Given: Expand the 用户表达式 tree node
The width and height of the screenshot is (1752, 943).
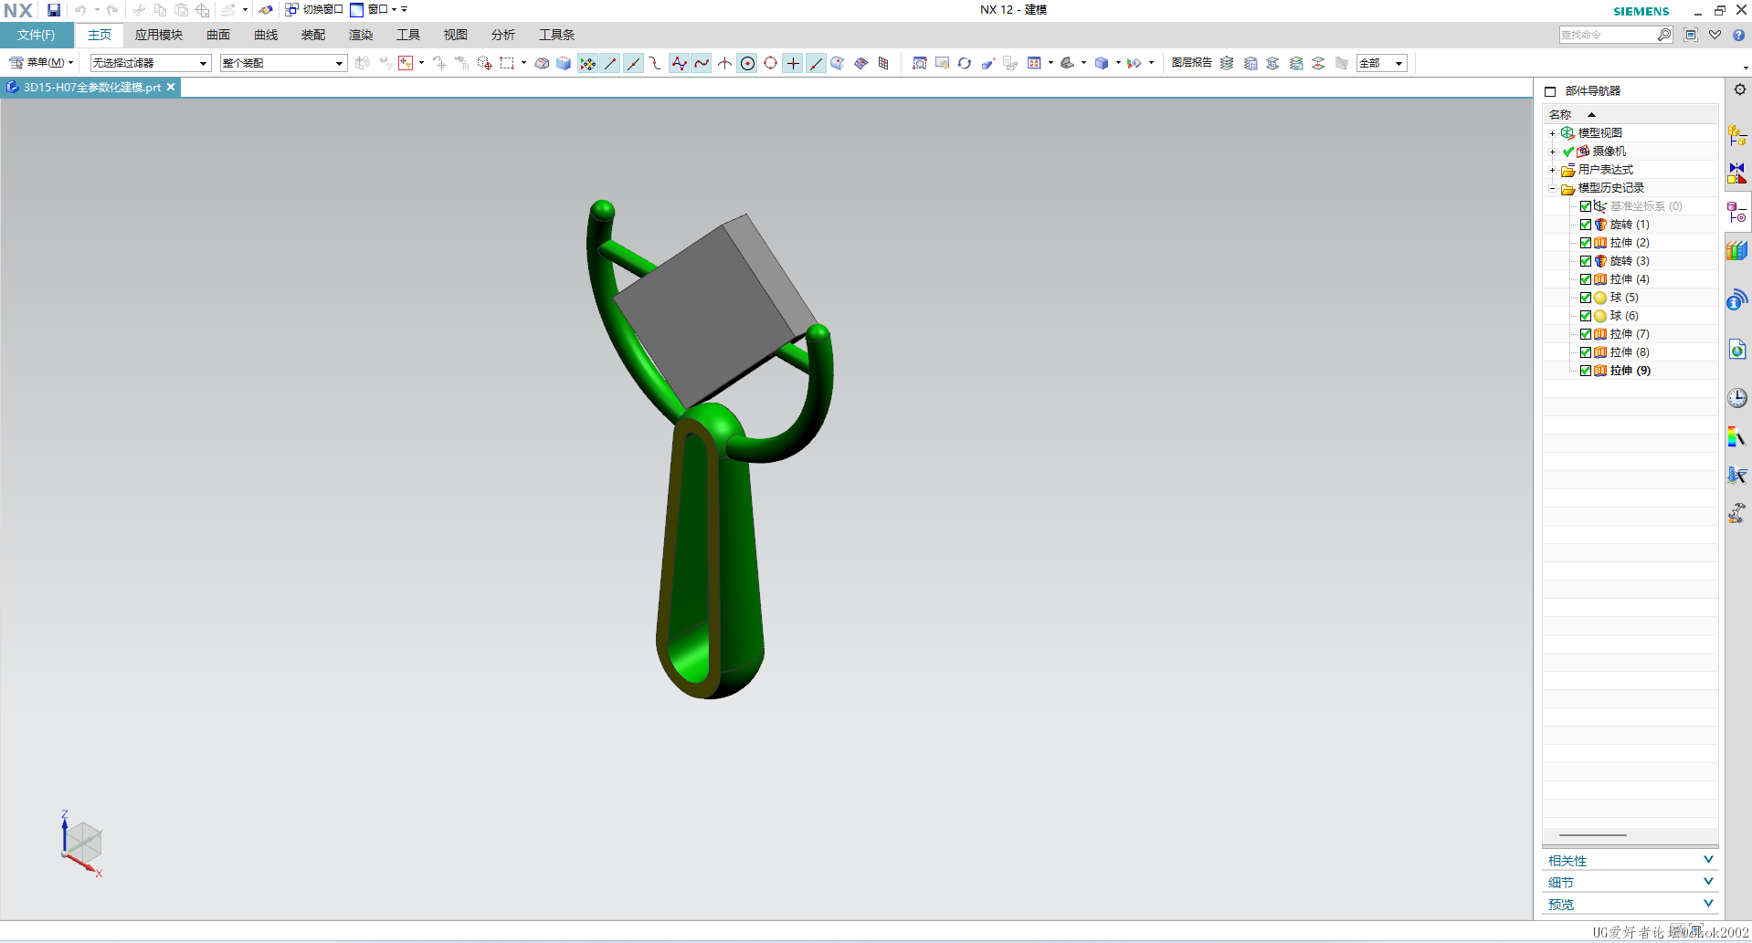Looking at the screenshot, I should click(x=1552, y=170).
